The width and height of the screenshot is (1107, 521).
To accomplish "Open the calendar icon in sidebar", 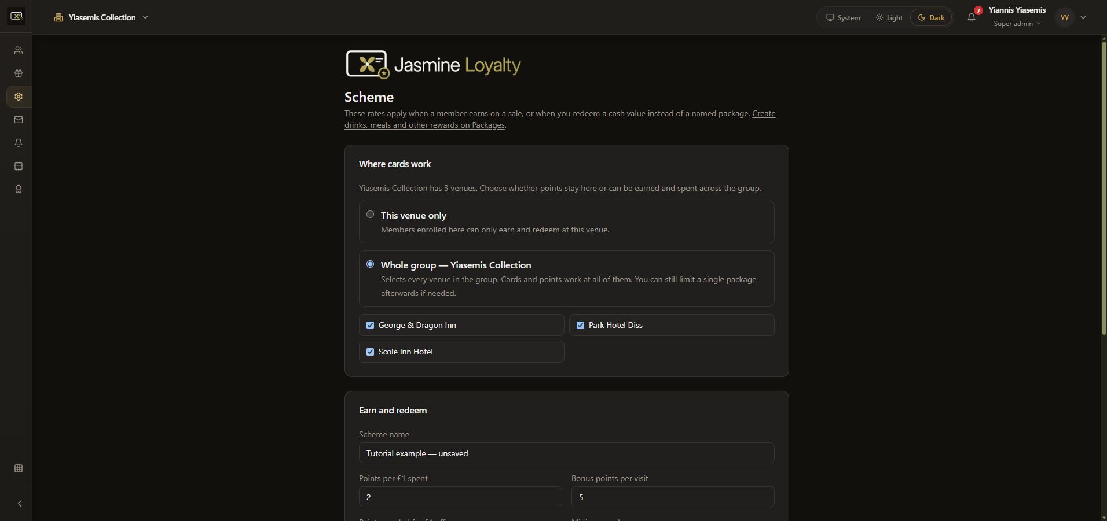I will pyautogui.click(x=19, y=166).
